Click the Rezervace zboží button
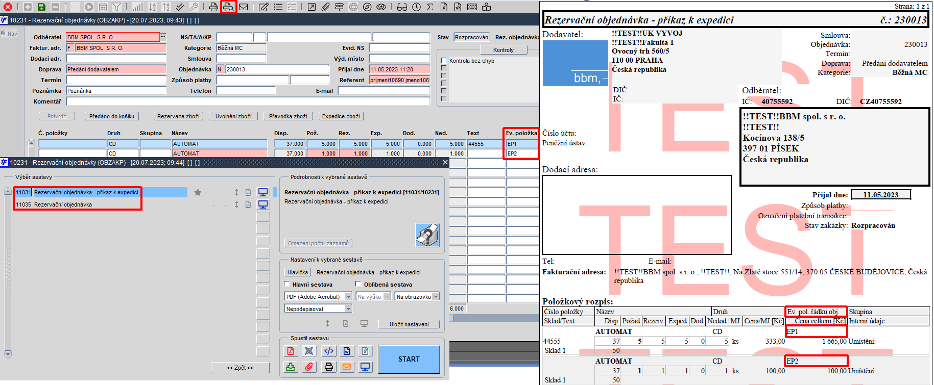Screen dimensions: 934x385 [178, 116]
